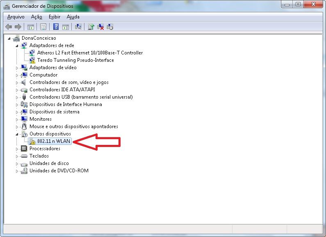
Task: Expand the Unidades de disco category
Action: [x=17, y=164]
